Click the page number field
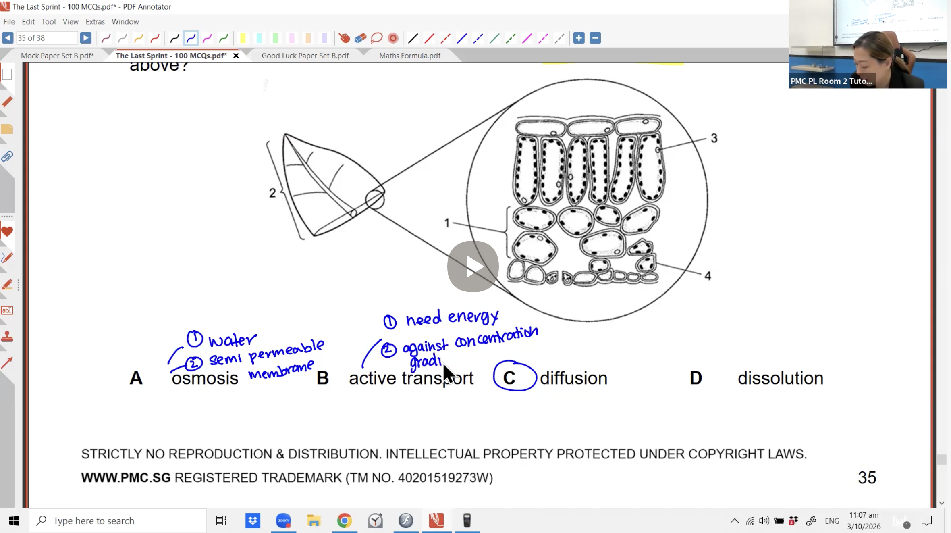The image size is (951, 533). coord(47,38)
